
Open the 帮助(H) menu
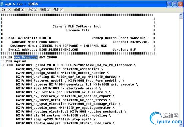(58, 10)
